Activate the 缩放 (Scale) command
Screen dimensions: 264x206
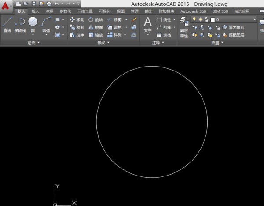95,35
